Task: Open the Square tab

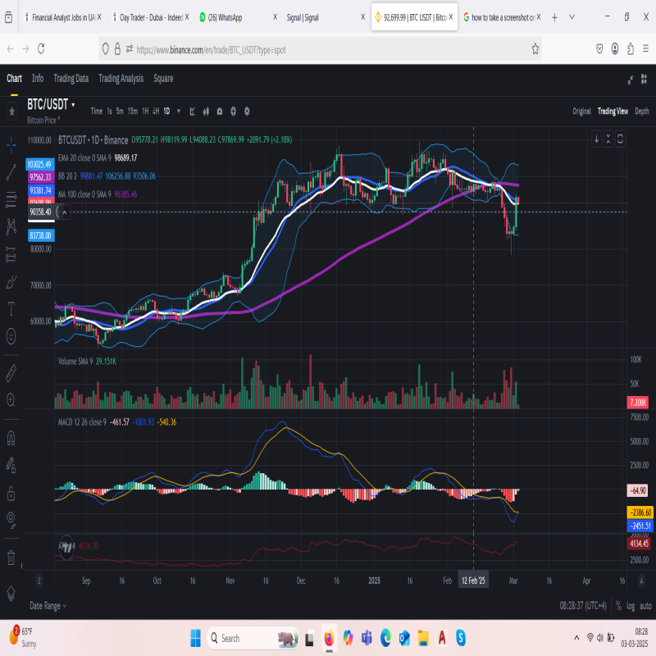Action: (163, 78)
